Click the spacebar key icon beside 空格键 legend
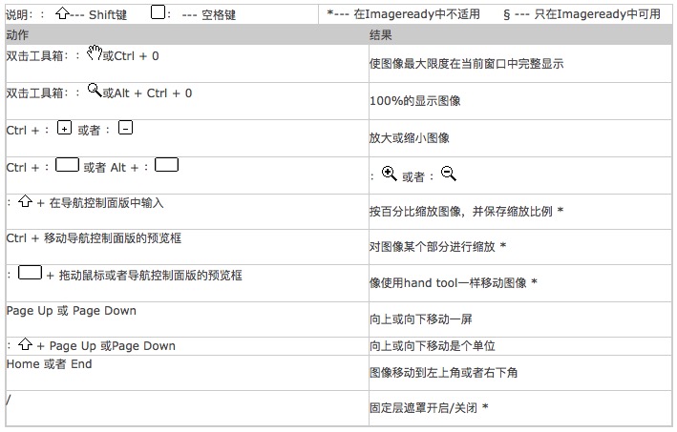 click(160, 13)
